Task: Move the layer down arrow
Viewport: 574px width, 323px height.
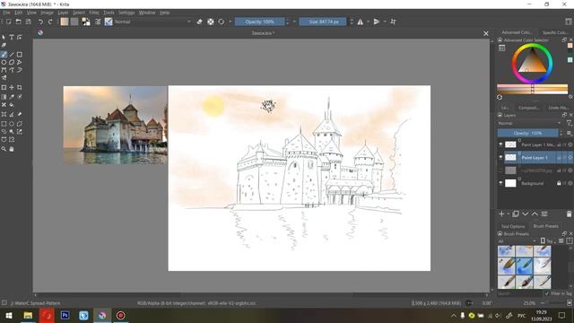Action: click(526, 214)
